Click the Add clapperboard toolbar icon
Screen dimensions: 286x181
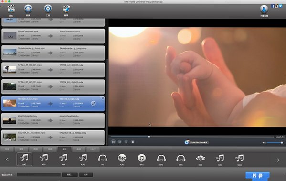pyautogui.click(x=11, y=9)
